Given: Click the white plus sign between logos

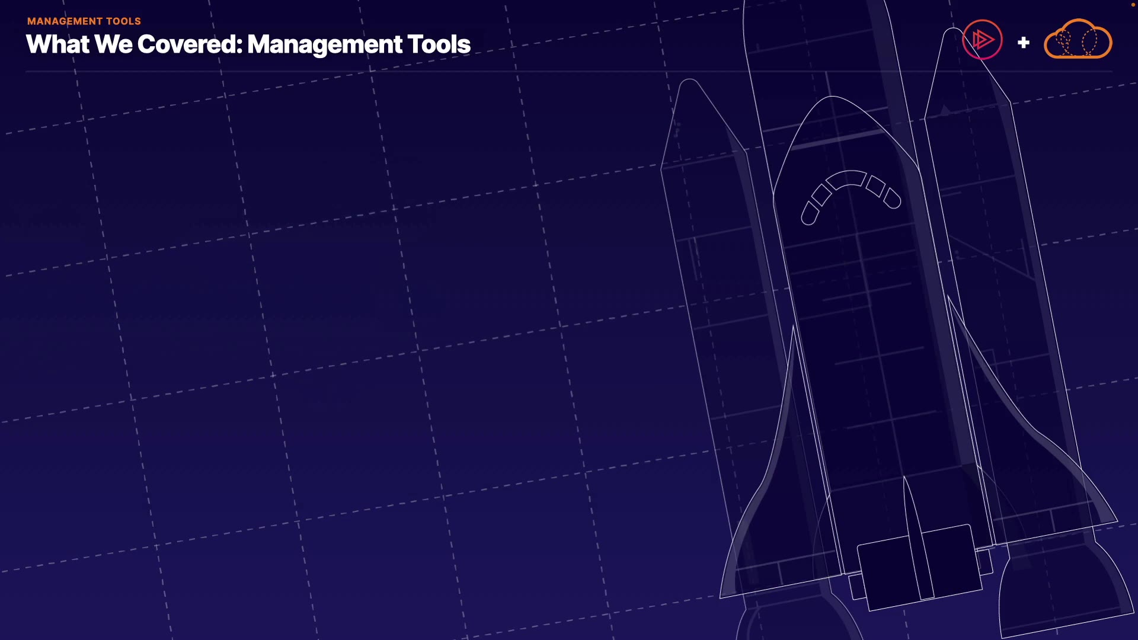Looking at the screenshot, I should click(1023, 43).
